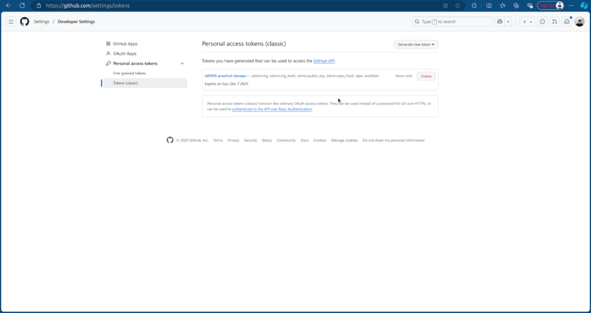Select GitHub Apps in the sidebar
Viewport: 591px width, 313px height.
pyautogui.click(x=125, y=44)
